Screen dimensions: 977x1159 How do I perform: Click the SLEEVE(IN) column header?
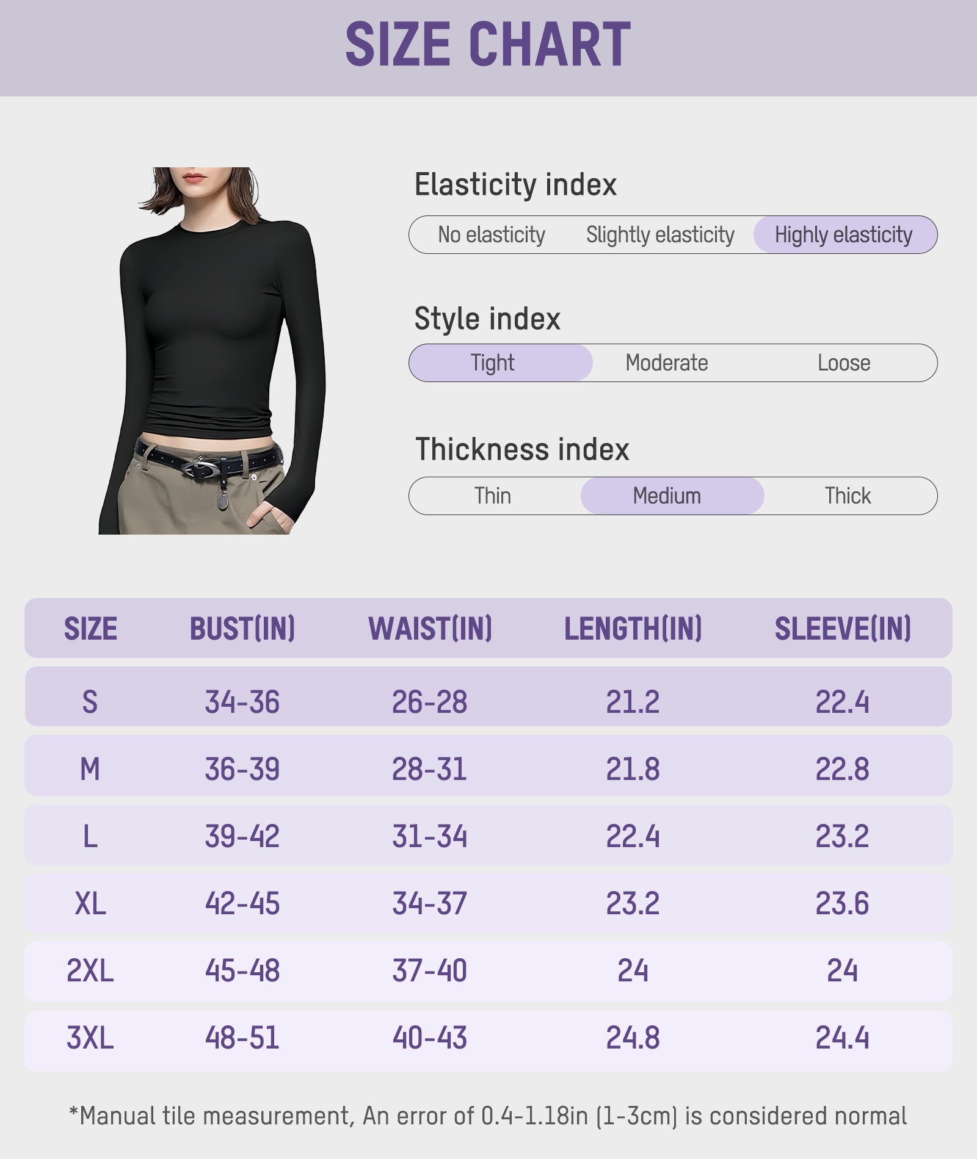(x=843, y=629)
